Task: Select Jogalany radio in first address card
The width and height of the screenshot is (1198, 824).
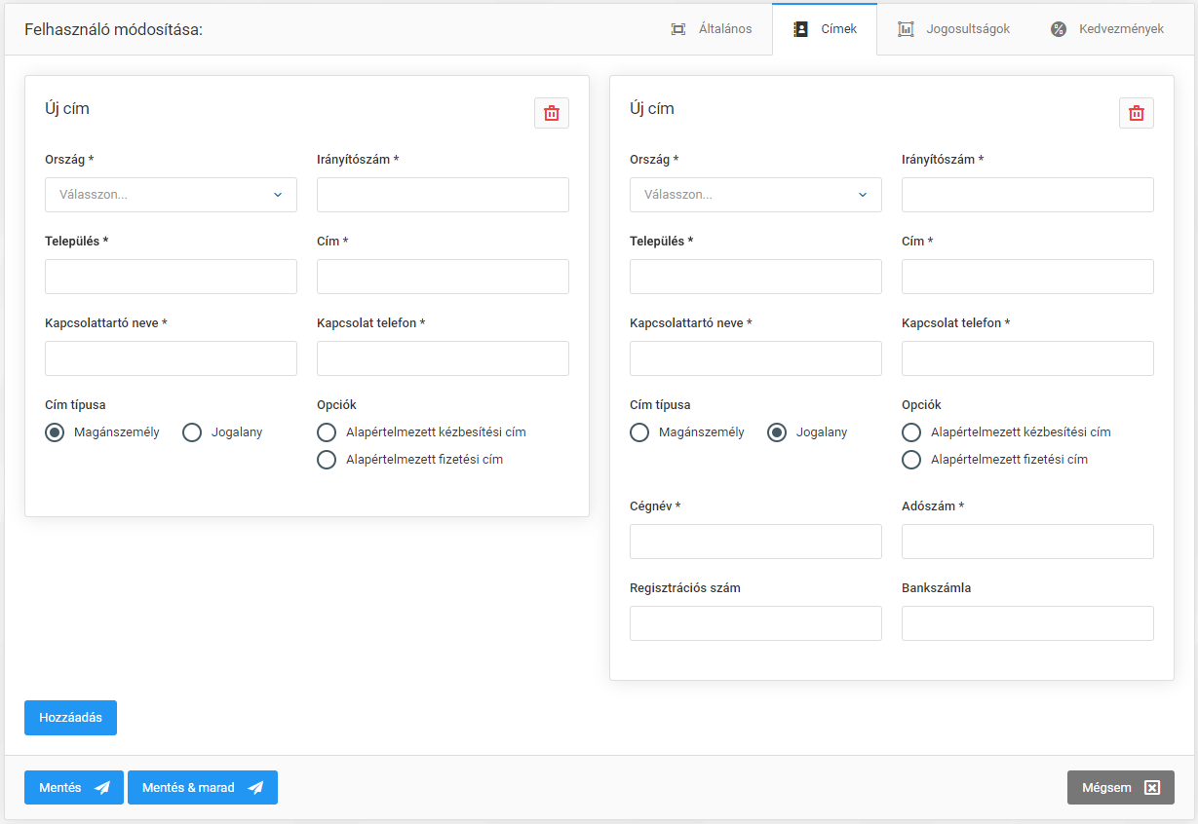Action: click(192, 432)
